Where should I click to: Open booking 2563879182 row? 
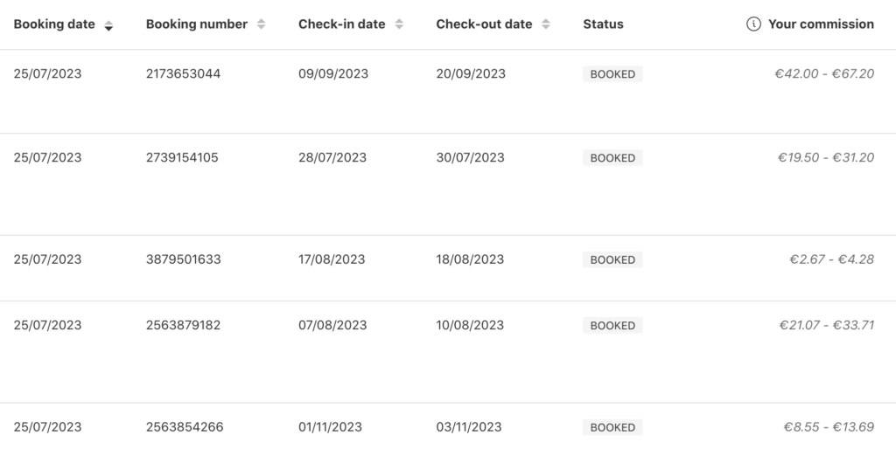[183, 325]
